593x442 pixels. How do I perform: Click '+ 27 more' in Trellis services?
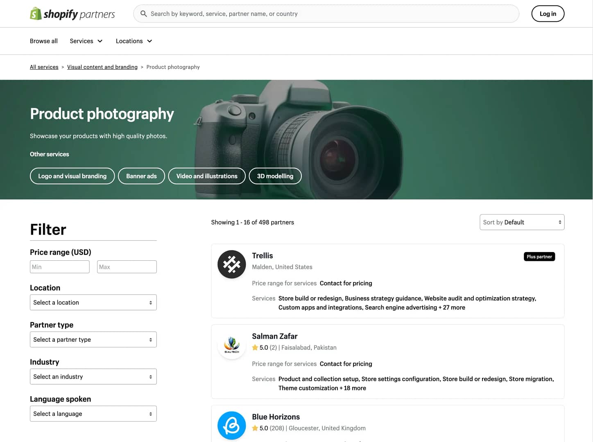[452, 307]
